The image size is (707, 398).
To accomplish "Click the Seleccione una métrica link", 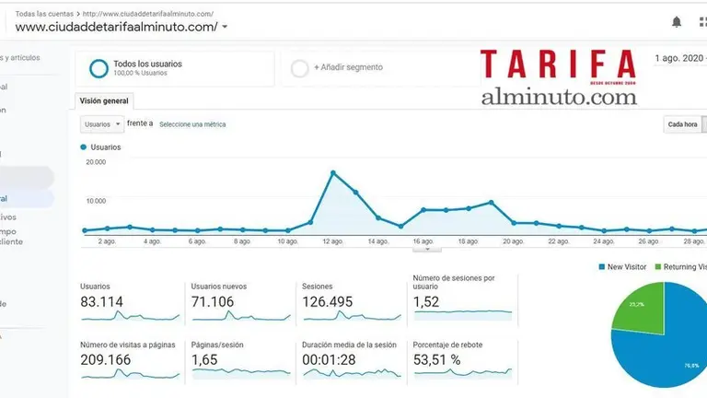I will click(x=192, y=124).
